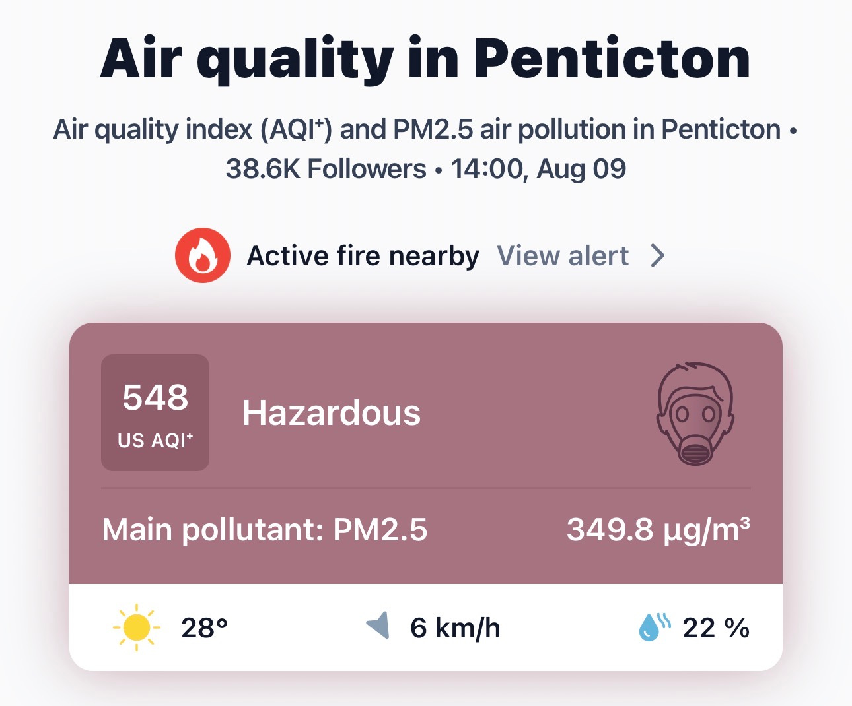
Task: Click the blue humidity droplet icon
Action: coord(655,627)
